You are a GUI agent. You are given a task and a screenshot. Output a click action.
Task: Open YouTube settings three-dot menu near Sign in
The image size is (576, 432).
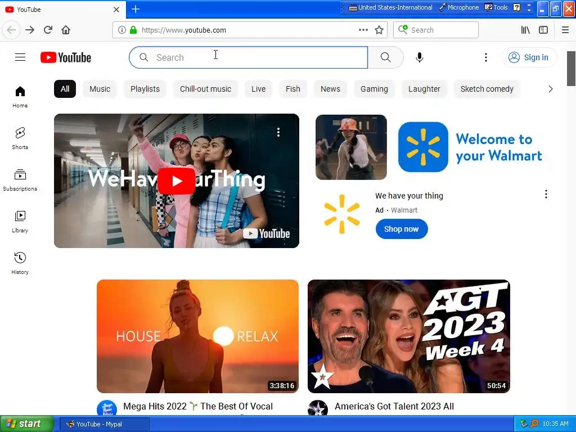tap(485, 57)
